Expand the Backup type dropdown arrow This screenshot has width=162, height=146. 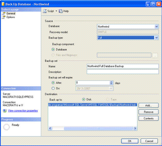tap(157, 38)
